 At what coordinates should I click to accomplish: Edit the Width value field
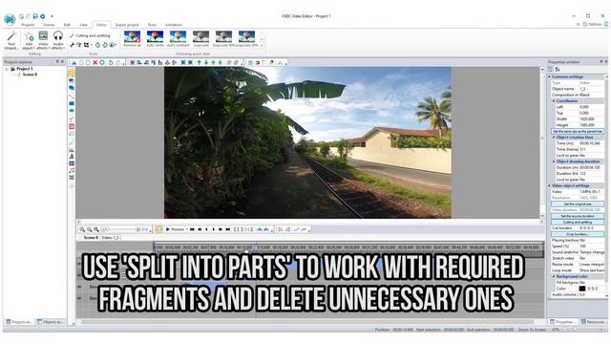[x=591, y=118]
